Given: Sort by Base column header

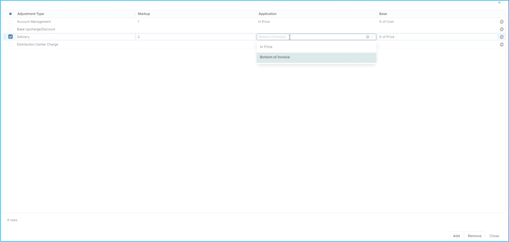Looking at the screenshot, I should pos(383,14).
